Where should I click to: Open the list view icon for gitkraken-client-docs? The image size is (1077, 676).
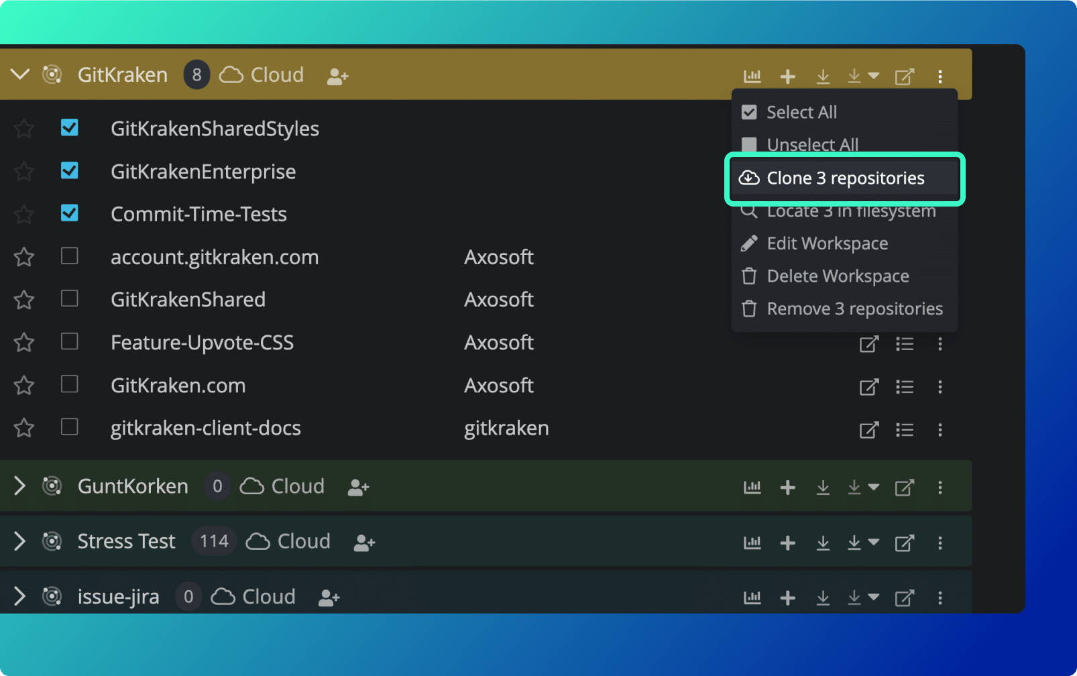click(905, 430)
